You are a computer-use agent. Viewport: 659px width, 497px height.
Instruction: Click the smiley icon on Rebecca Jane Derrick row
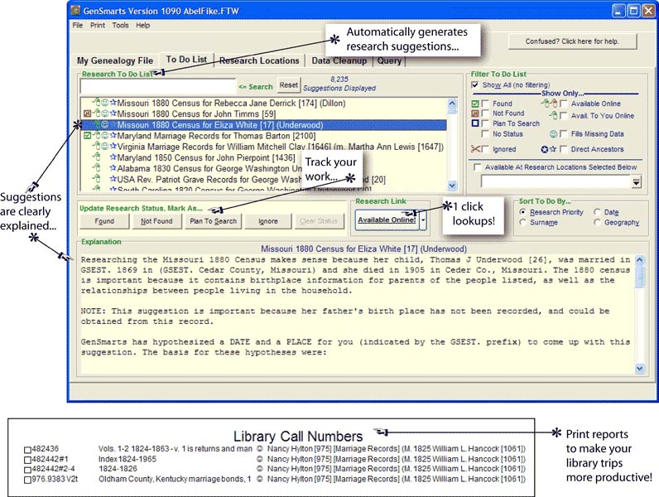(x=104, y=103)
